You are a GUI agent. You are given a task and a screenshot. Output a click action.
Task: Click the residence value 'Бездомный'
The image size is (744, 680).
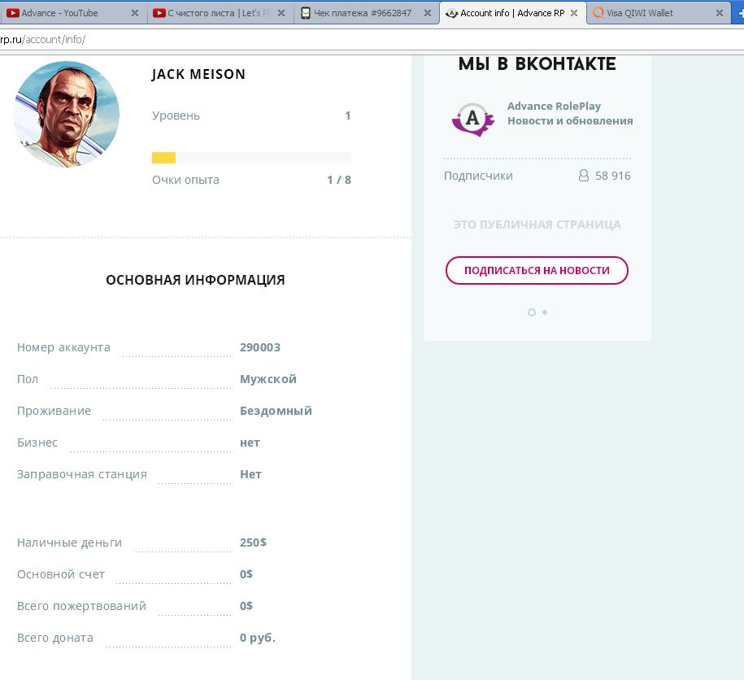[x=276, y=411]
